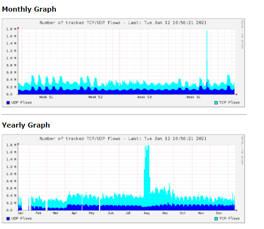Select the Apr label on yearly graph
The height and width of the screenshot is (229, 264).
coord(74,213)
